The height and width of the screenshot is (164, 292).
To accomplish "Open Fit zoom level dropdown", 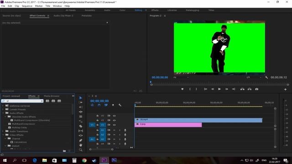I will pyautogui.click(x=181, y=77).
